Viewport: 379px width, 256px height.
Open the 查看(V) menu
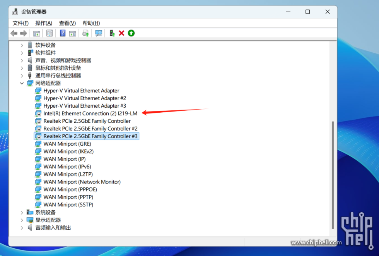tap(67, 23)
